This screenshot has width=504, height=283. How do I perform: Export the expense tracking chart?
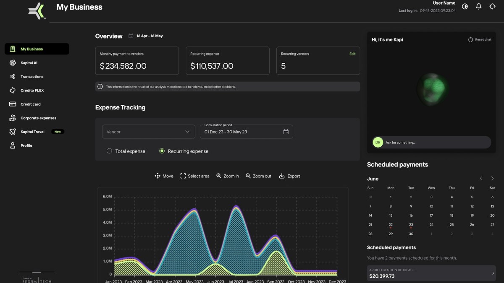coord(289,176)
